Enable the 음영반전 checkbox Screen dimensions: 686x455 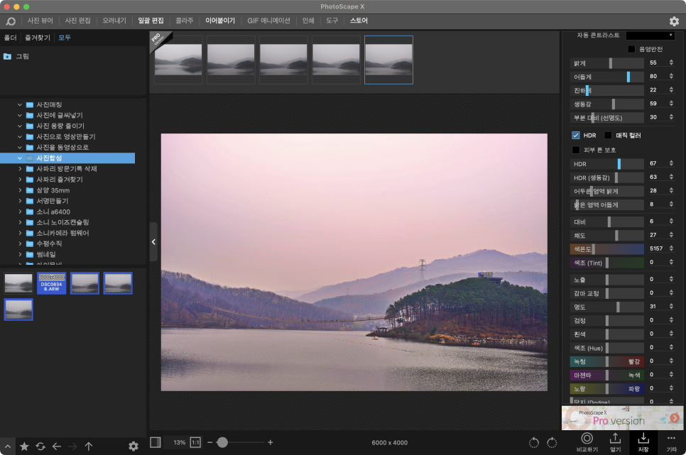631,50
